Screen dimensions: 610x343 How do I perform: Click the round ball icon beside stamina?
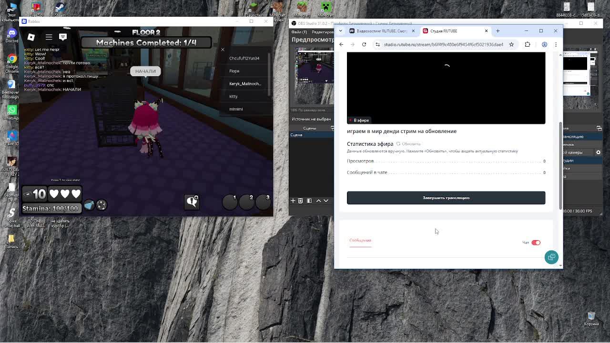point(102,205)
